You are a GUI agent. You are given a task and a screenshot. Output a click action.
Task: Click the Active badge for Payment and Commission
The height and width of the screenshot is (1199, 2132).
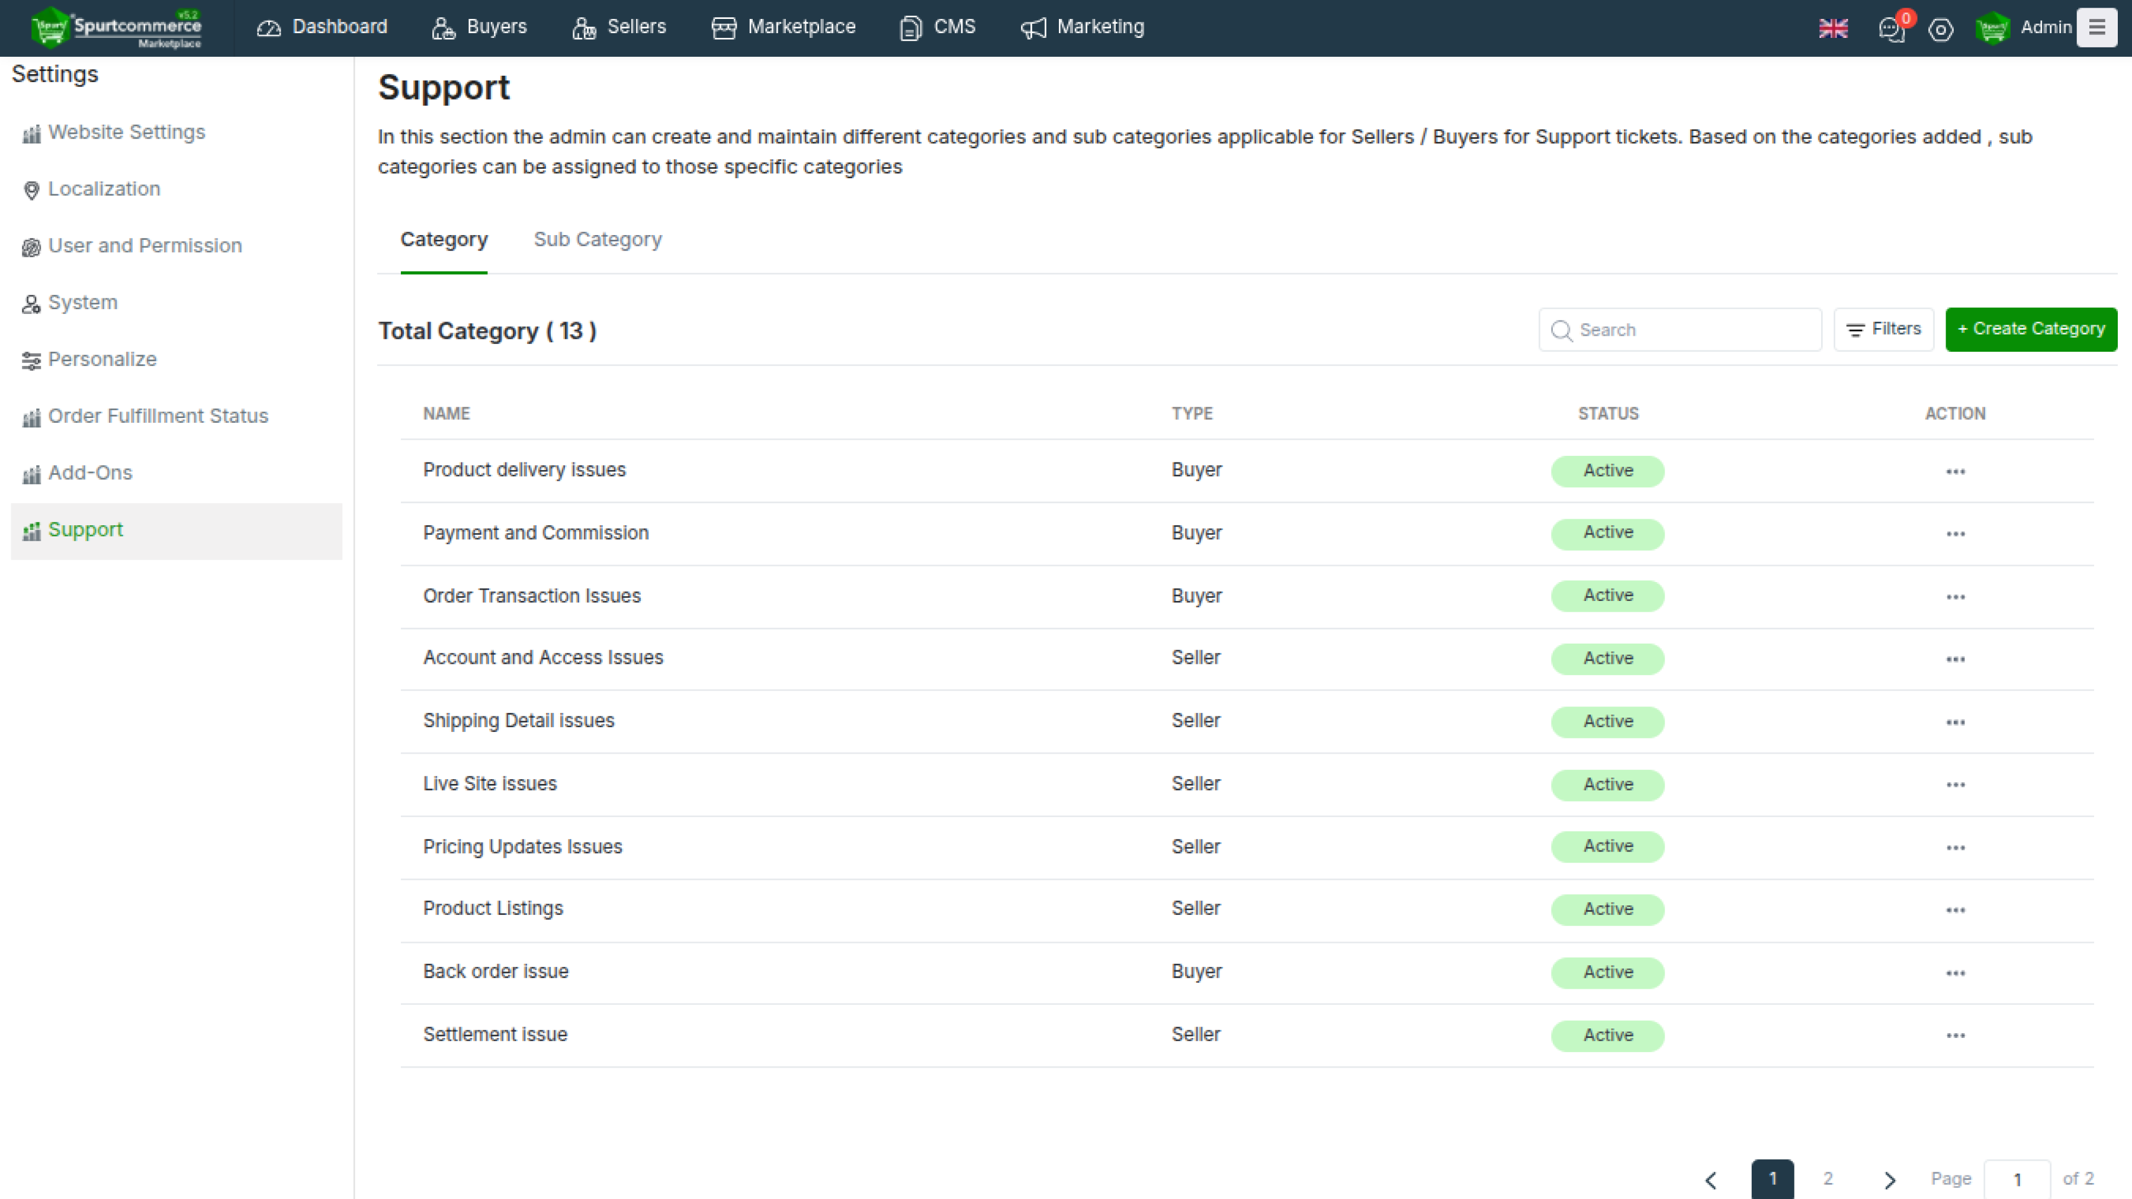click(x=1607, y=533)
